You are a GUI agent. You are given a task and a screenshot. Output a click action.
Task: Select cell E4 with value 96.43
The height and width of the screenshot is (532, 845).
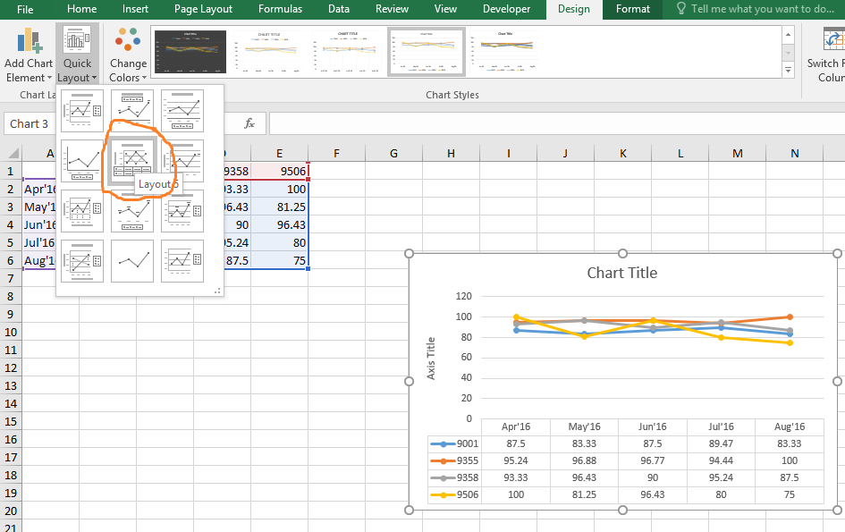tap(279, 224)
